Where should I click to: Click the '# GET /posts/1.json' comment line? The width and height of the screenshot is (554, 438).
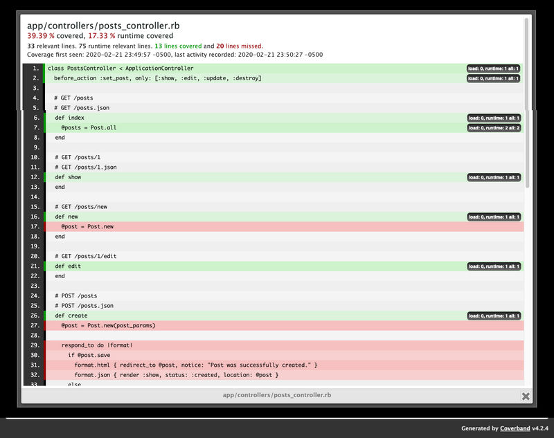pos(284,167)
